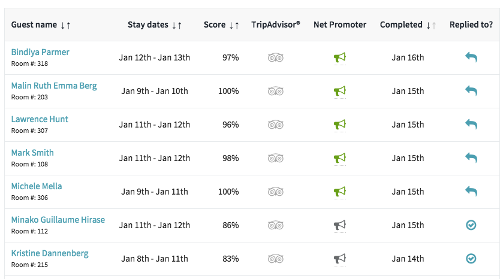
Task: Sort table by Guest name
Action: 41,25
